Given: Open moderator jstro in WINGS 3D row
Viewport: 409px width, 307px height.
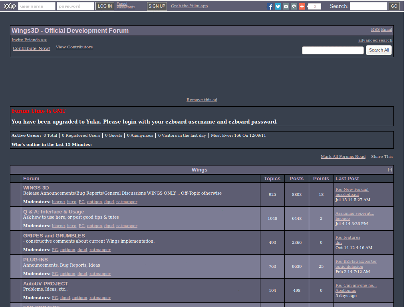Looking at the screenshot, I should tap(72, 202).
